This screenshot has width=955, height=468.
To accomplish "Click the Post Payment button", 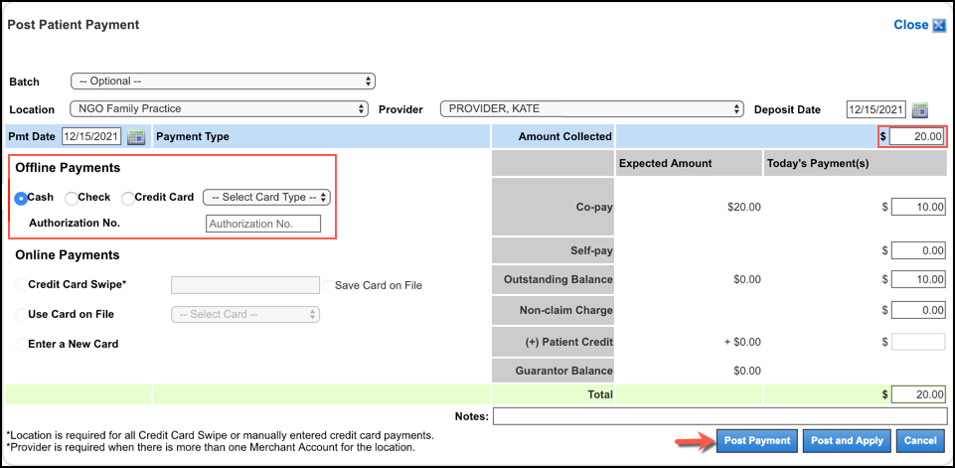I will (x=756, y=441).
